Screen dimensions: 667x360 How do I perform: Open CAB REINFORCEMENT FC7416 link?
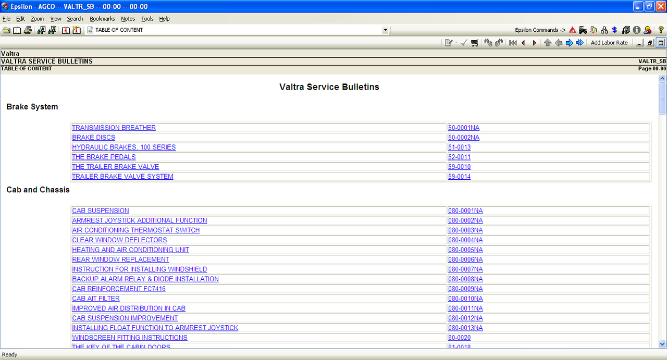click(x=119, y=289)
